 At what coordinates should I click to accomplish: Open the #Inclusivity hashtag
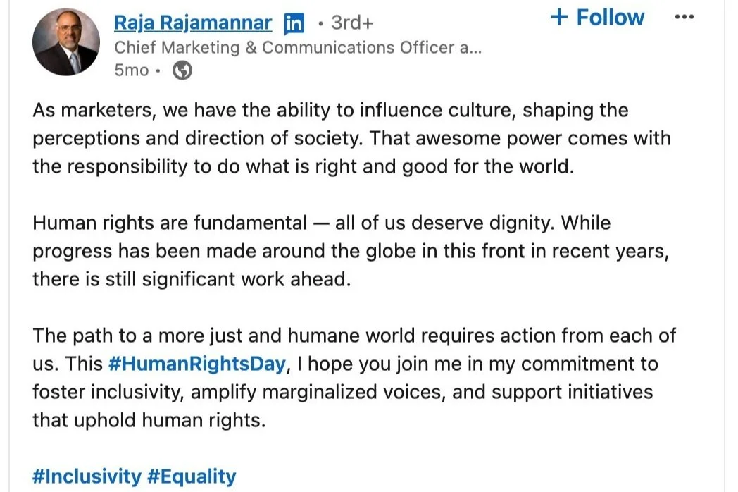click(x=87, y=476)
